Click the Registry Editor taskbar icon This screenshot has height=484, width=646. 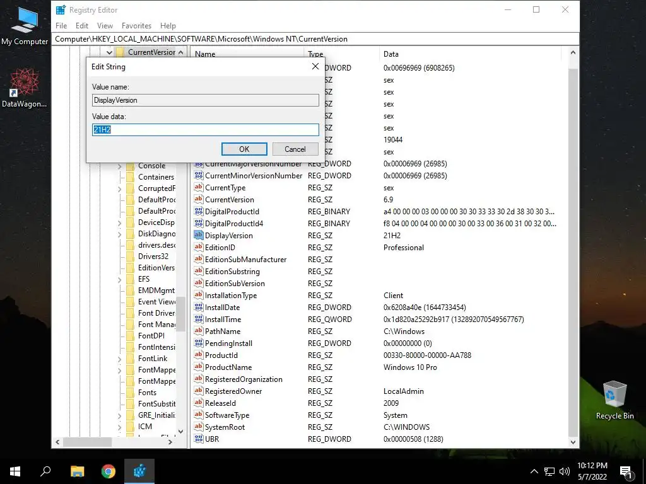coord(139,471)
